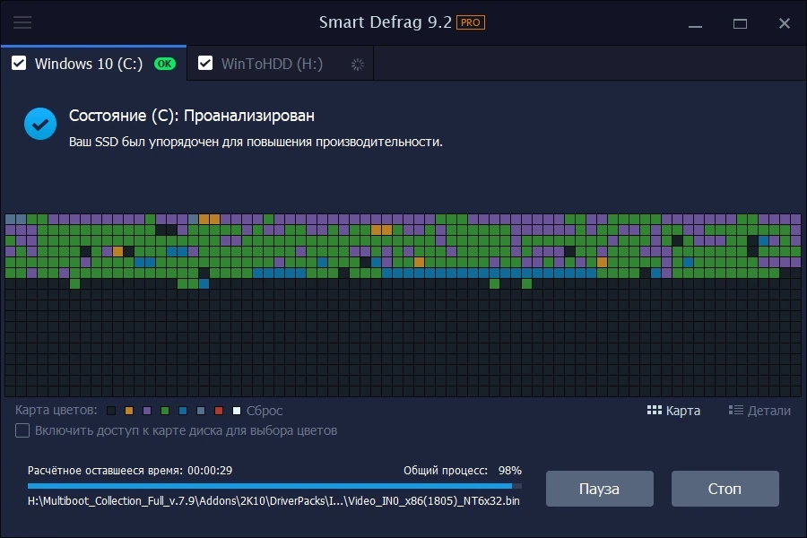Select the blue legend color swatch
Screen dimensions: 807x538
pos(183,411)
